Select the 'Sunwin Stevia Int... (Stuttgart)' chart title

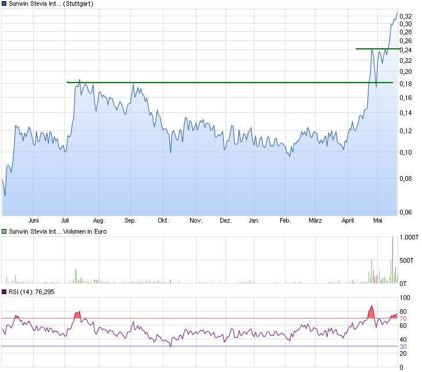(51, 3)
